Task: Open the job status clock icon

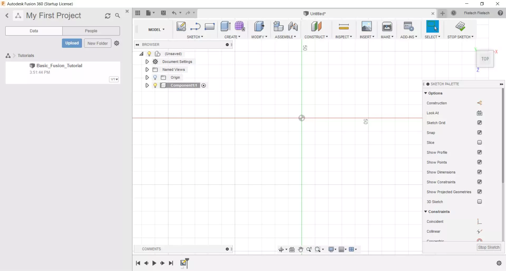Action: pos(454,13)
